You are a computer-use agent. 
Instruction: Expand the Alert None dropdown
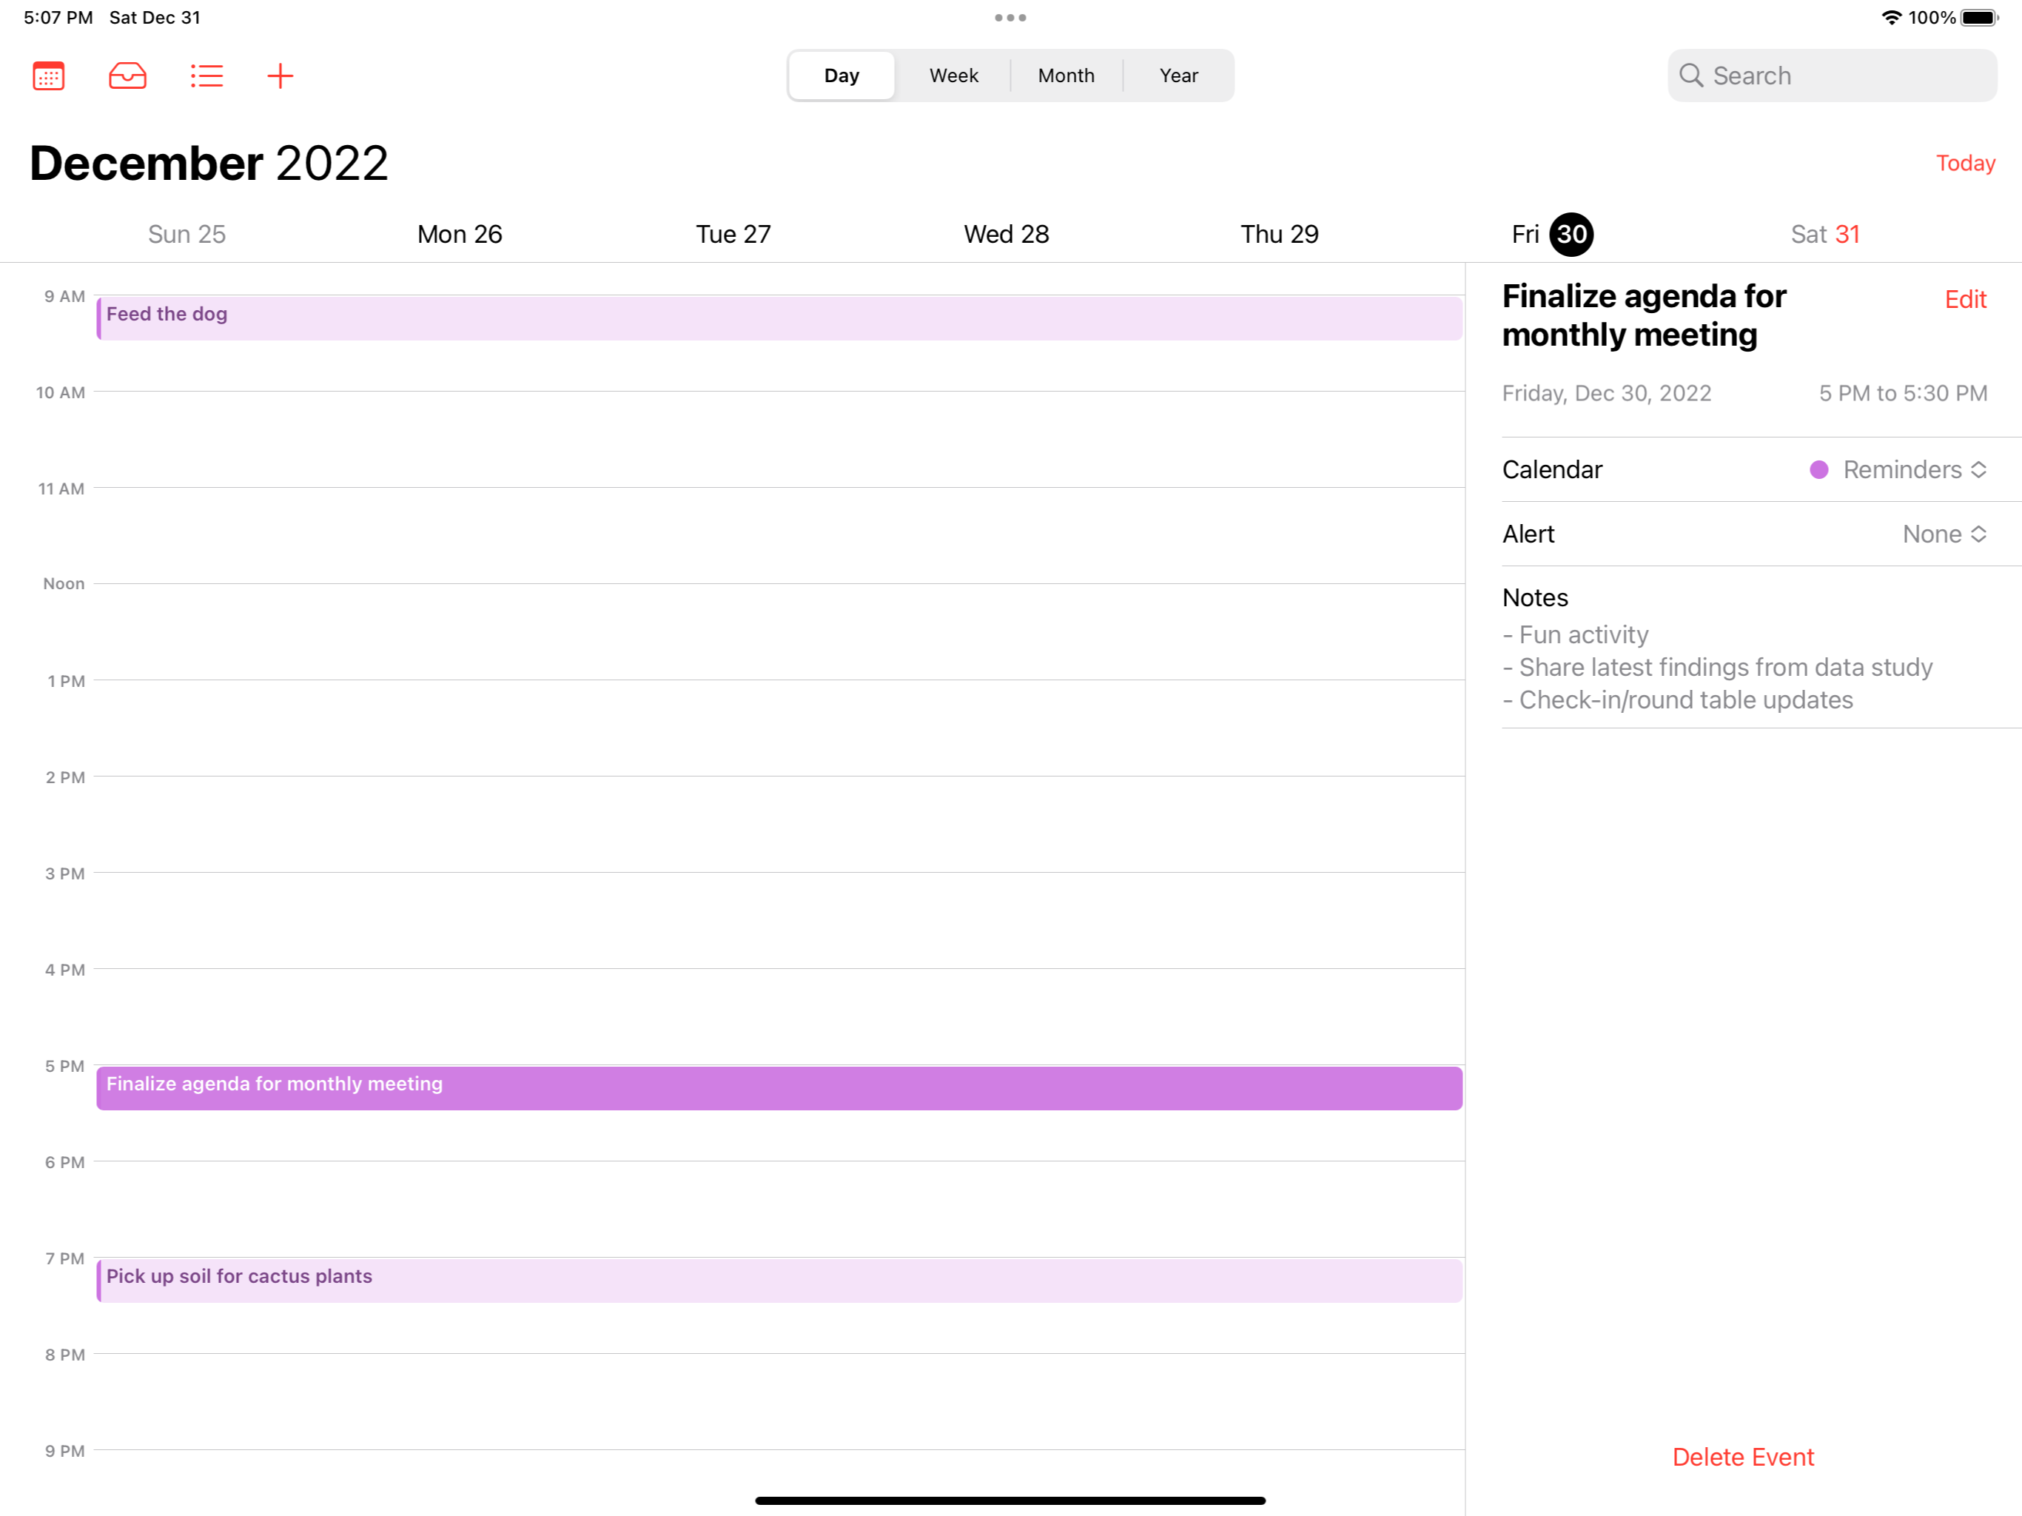point(1944,534)
